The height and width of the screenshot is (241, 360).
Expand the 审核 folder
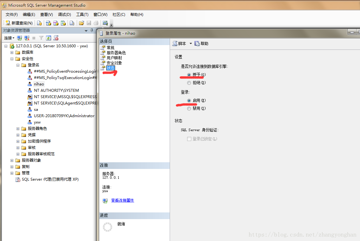(18, 148)
